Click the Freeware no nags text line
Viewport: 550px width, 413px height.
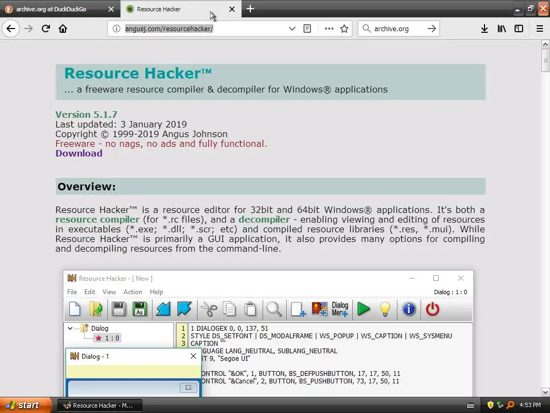click(161, 144)
